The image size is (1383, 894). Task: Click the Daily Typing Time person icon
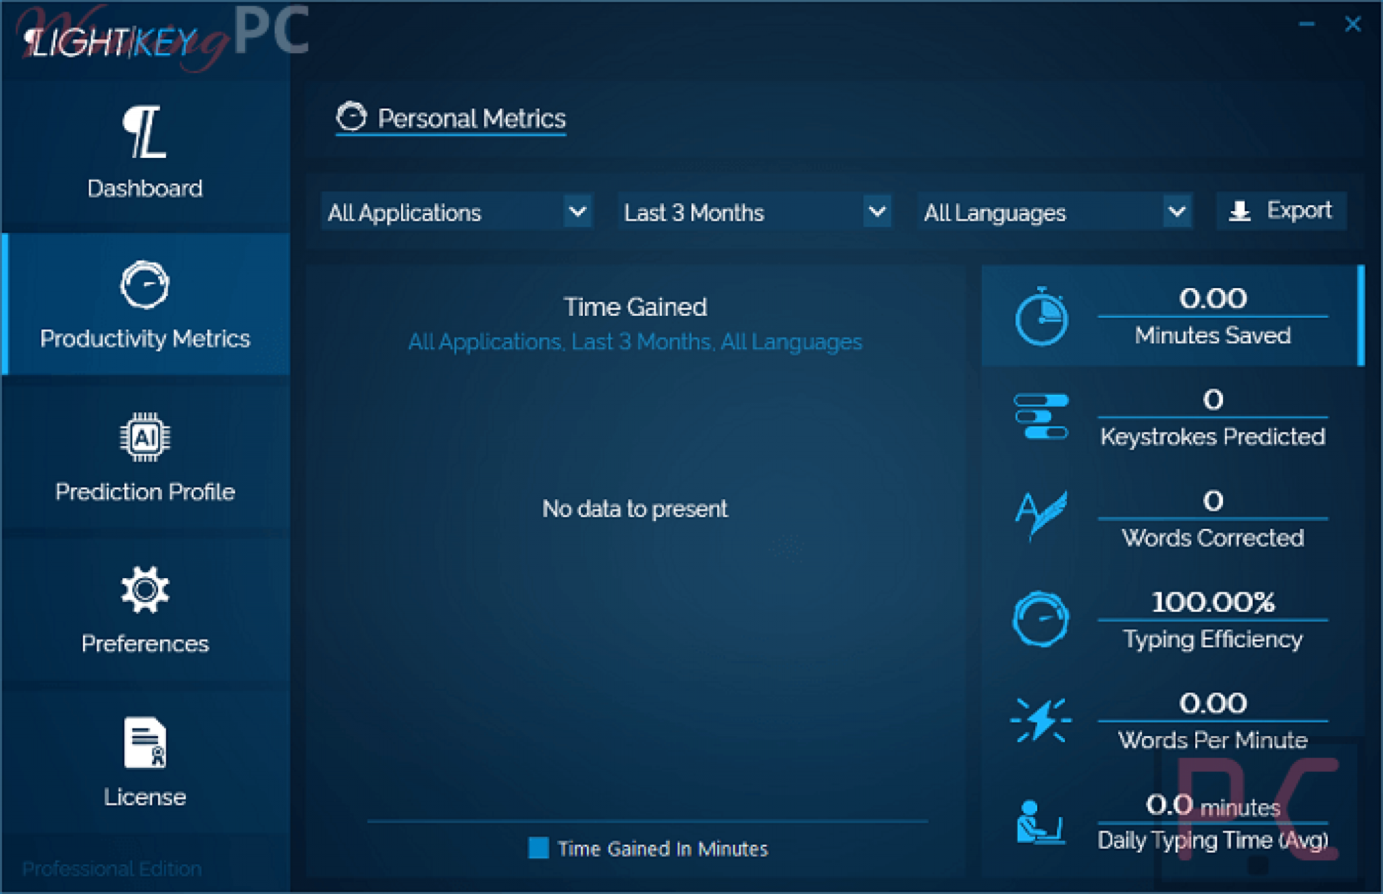click(1041, 822)
